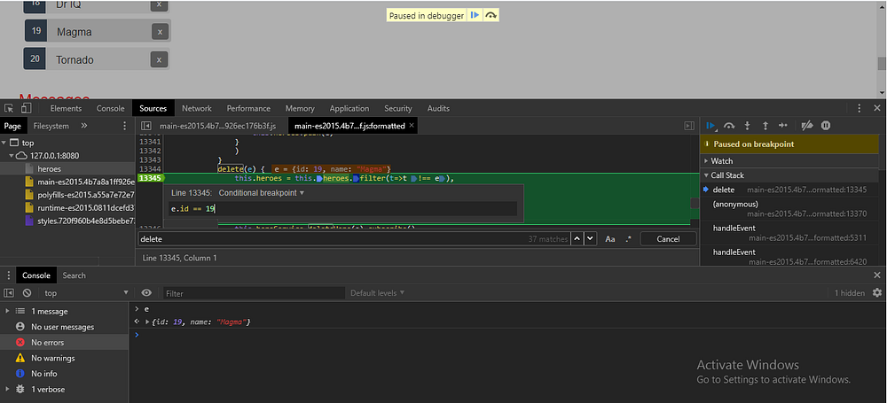Close the console drawer
This screenshot has height=403, width=887.
877,275
